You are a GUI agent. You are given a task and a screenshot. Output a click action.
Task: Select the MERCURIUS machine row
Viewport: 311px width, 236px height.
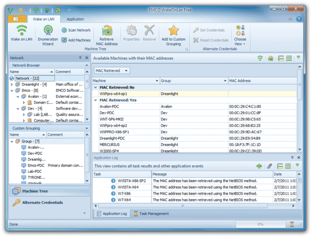[198, 145]
